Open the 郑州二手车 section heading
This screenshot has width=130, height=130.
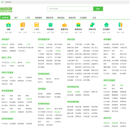tap(6, 57)
